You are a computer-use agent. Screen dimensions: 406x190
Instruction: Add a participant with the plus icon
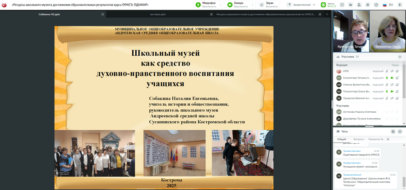point(400,57)
